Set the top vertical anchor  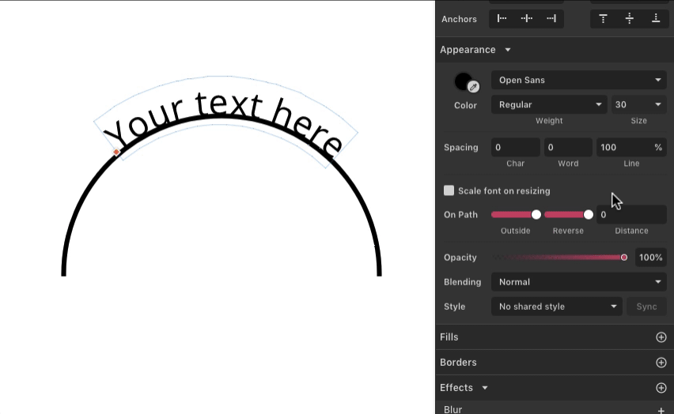604,18
